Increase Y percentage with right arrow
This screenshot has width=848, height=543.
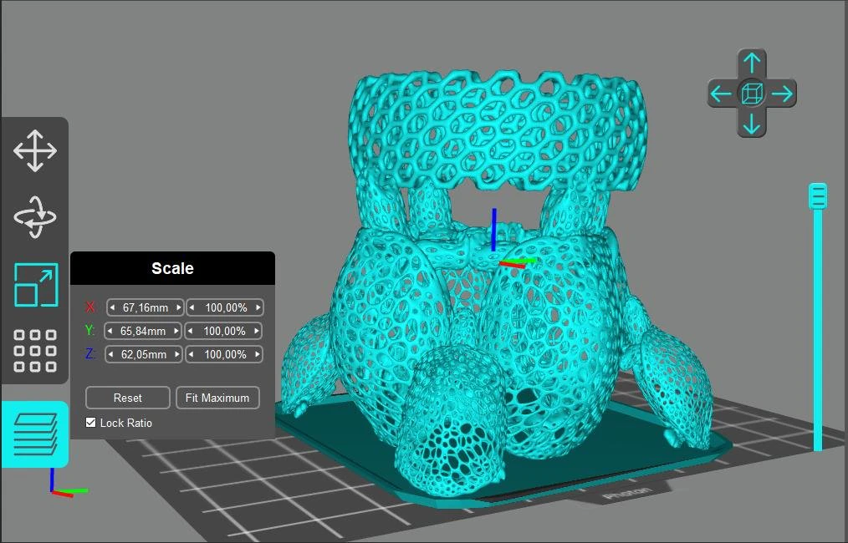pyautogui.click(x=257, y=331)
